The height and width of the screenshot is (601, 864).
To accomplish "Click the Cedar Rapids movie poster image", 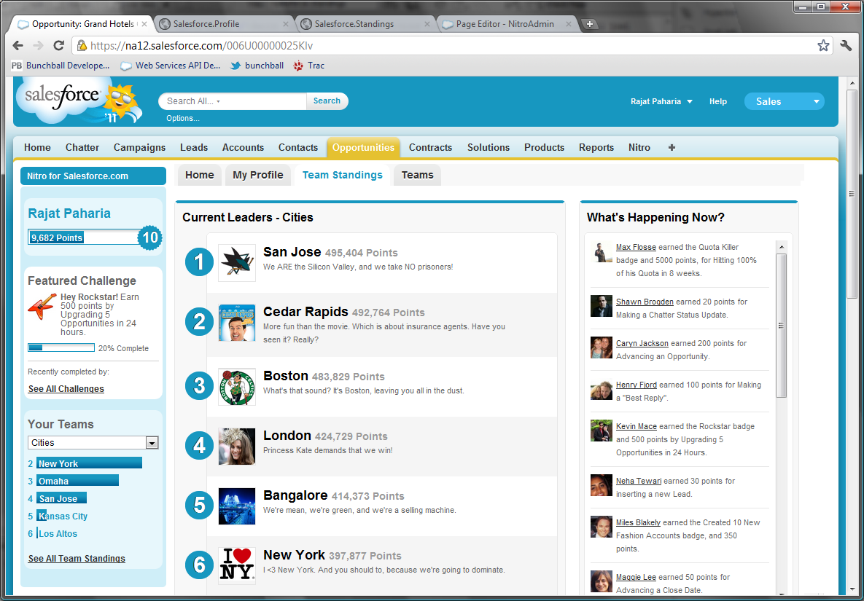I will [237, 323].
